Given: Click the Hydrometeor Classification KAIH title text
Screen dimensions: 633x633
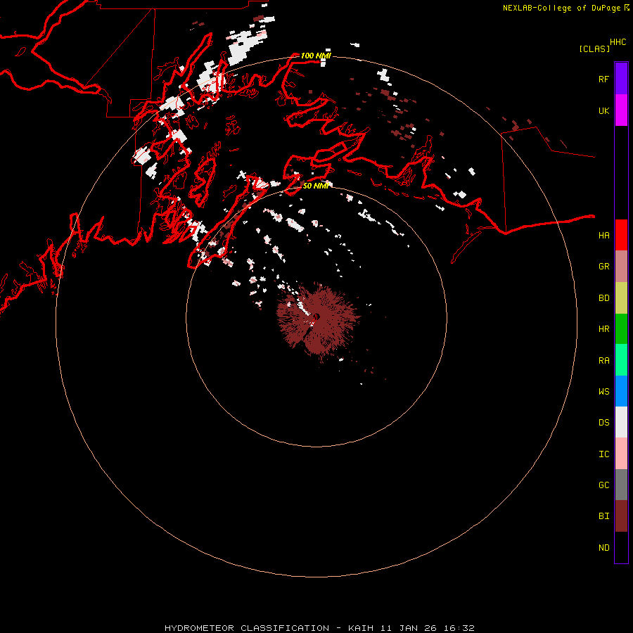Looking at the screenshot, I should pyautogui.click(x=319, y=628).
